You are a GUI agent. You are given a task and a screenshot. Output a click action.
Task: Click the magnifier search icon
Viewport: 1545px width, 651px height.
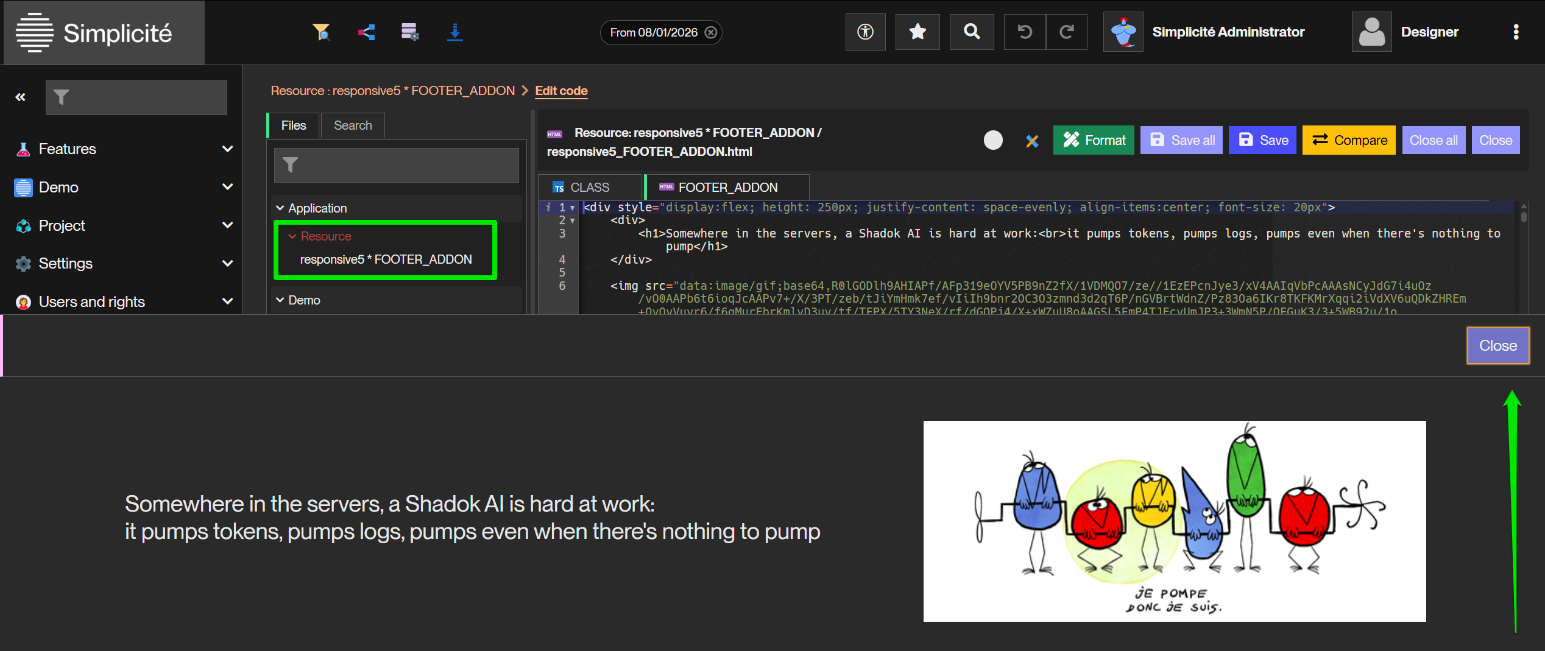(x=972, y=32)
